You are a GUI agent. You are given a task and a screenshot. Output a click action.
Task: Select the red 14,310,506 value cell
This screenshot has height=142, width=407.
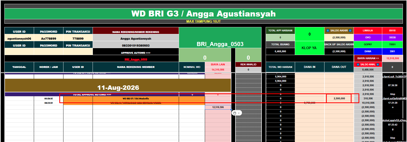(218, 70)
